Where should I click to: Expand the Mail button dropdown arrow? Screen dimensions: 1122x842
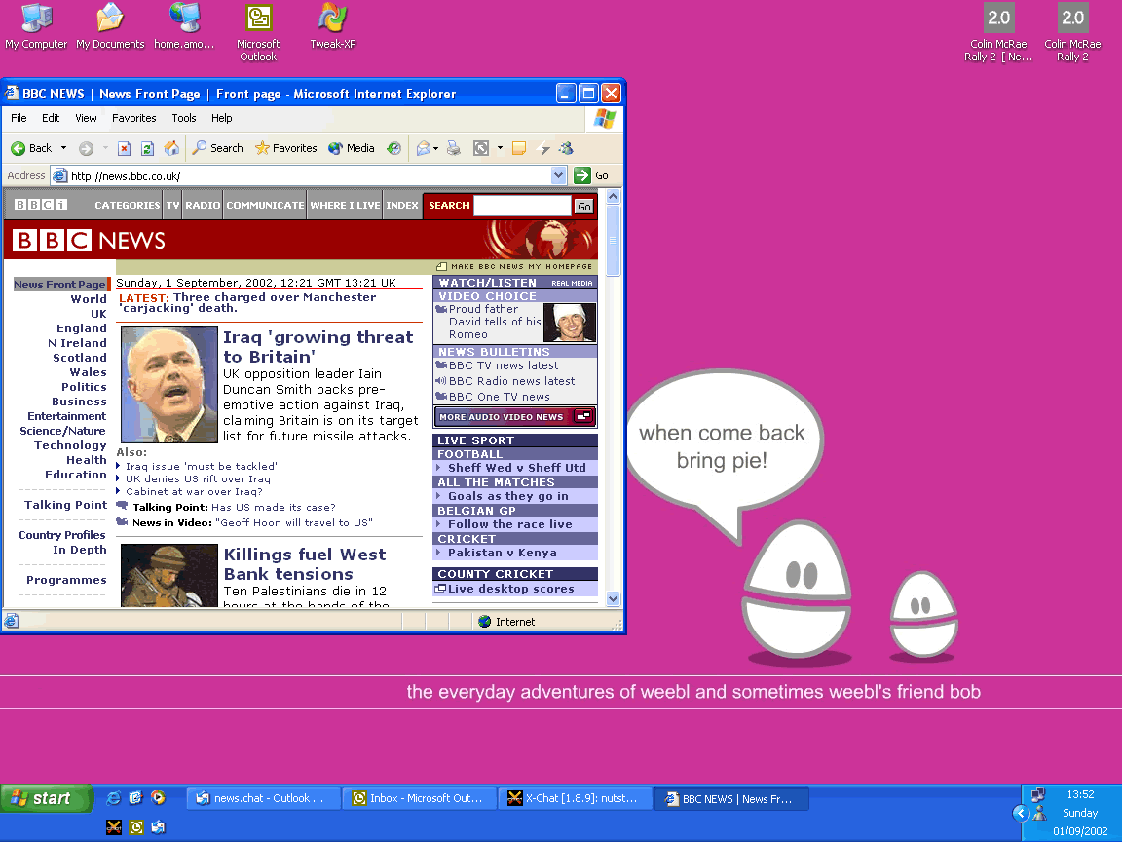436,148
